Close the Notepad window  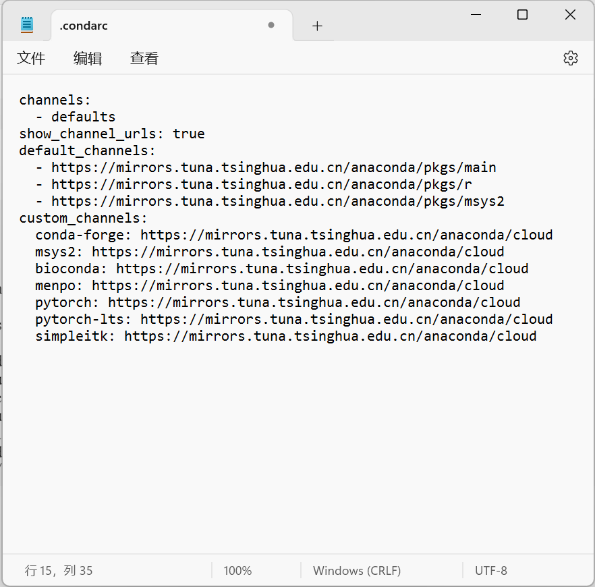pyautogui.click(x=570, y=15)
